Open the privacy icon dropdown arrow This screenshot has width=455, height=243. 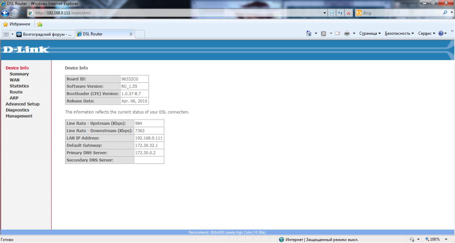click(x=418, y=239)
